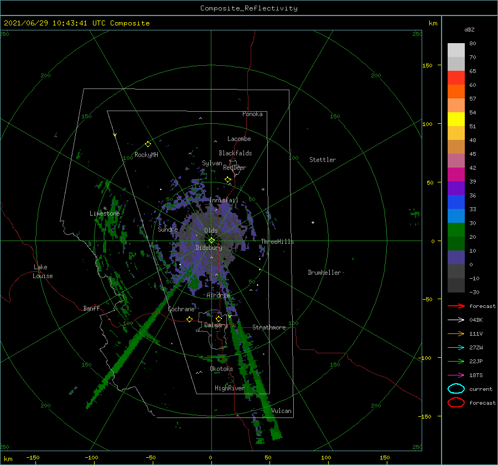Viewport: 498px width, 465px height.
Task: Click the RockyMH label
Action: (x=146, y=155)
